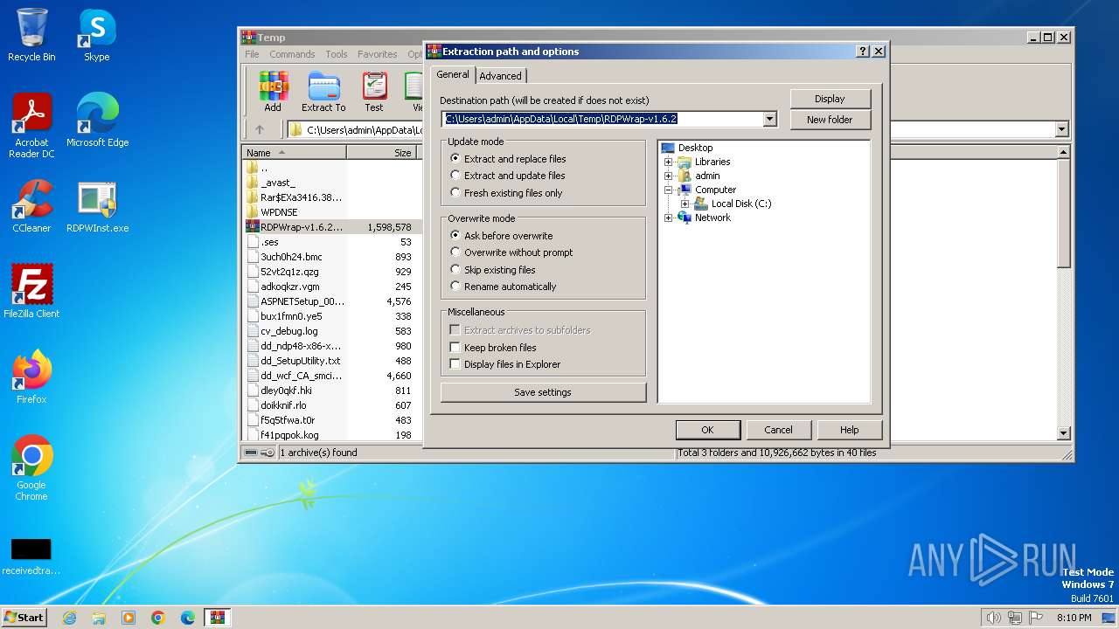Enable Keep broken files checkbox
Screen dimensions: 1119x629
pyautogui.click(x=455, y=348)
